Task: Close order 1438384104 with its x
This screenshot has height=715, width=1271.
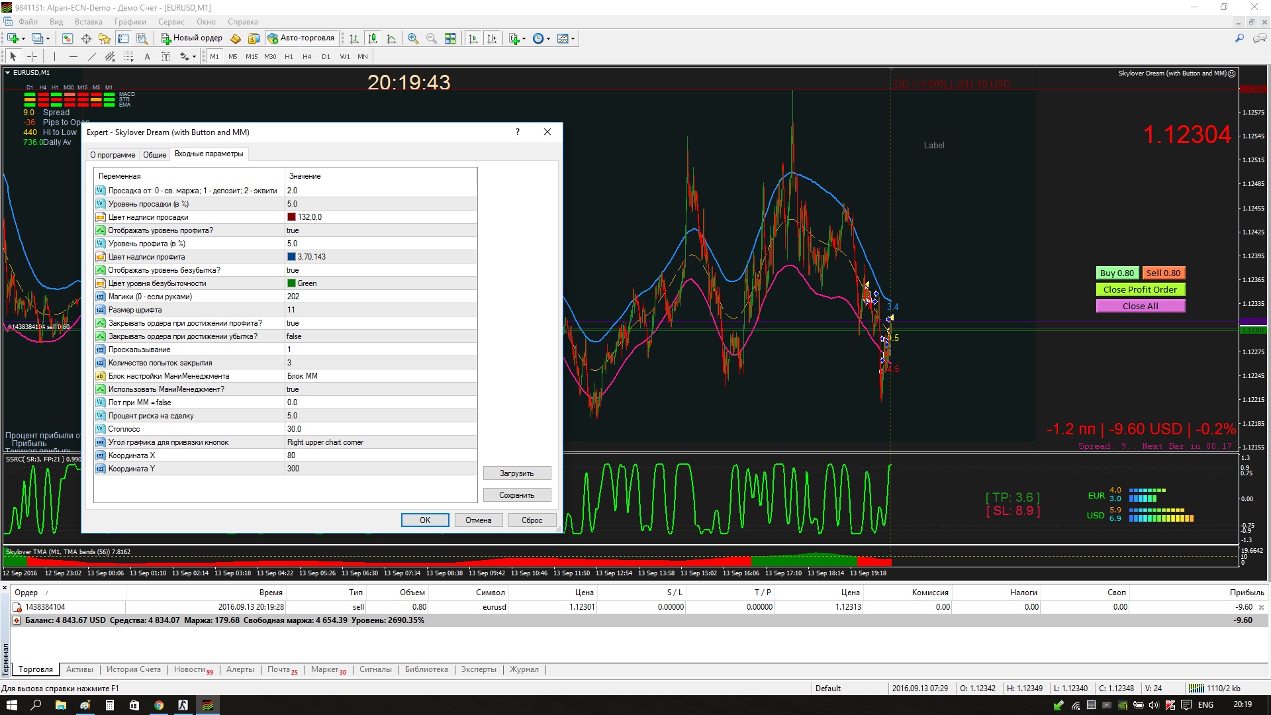Action: click(1261, 607)
